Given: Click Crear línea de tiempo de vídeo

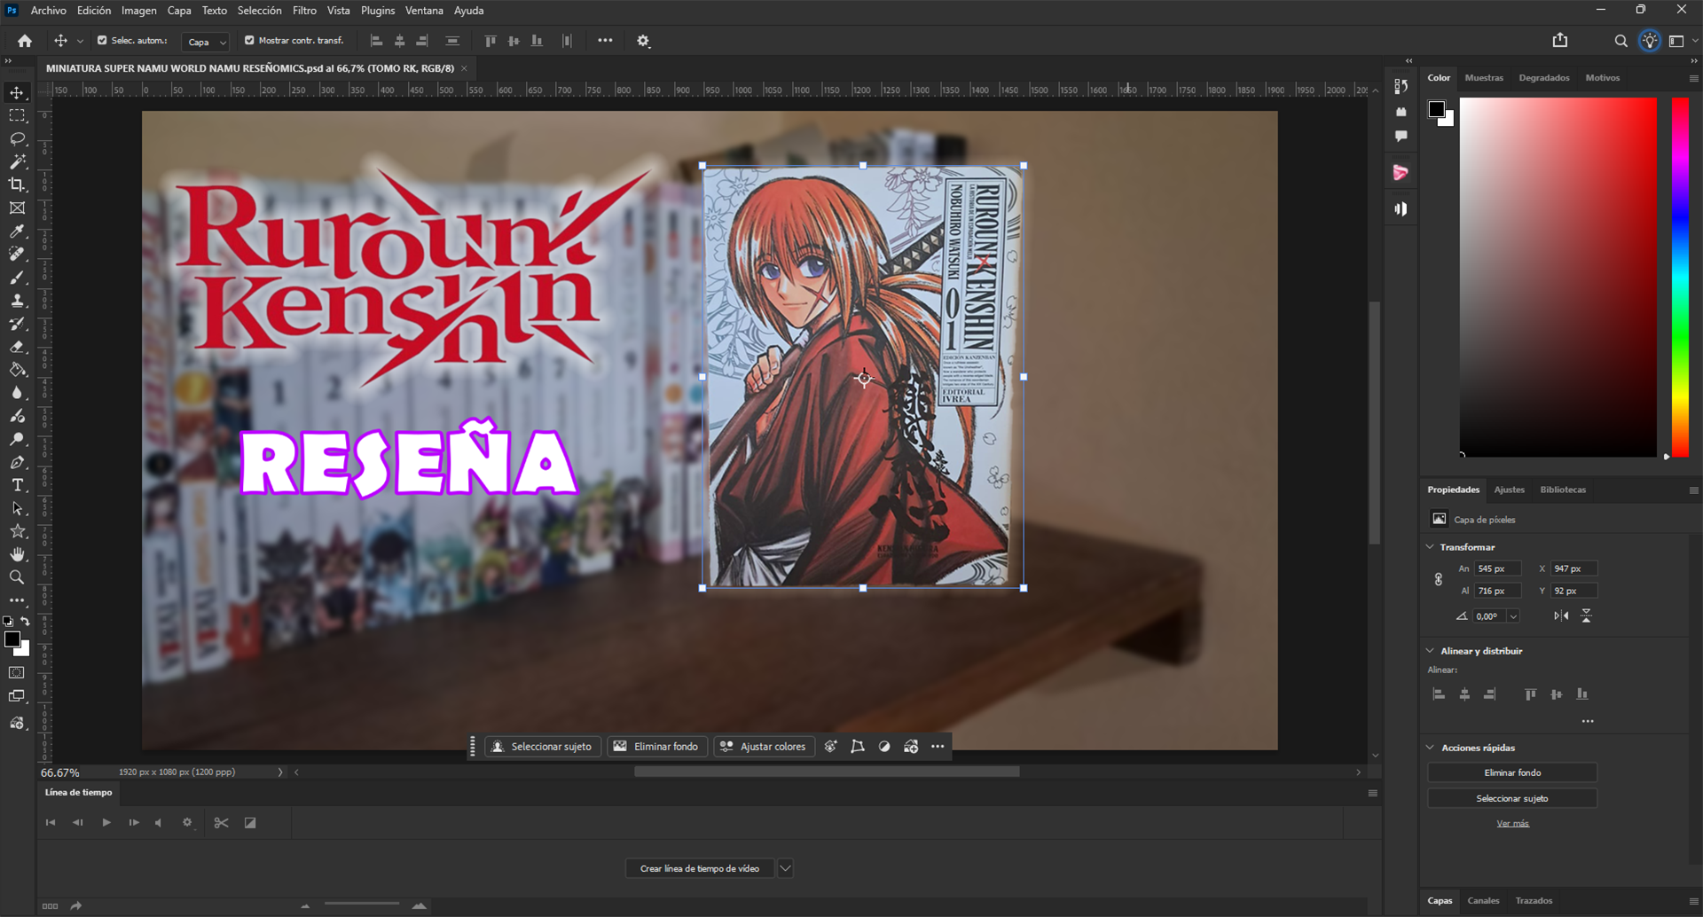Looking at the screenshot, I should point(700,868).
